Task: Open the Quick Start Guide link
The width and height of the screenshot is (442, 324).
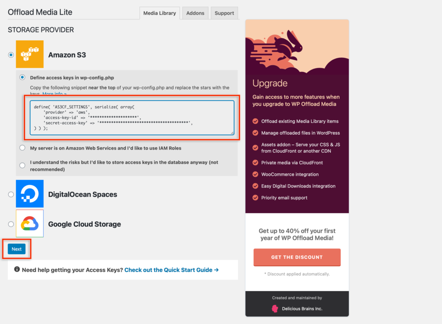Action: 171,270
